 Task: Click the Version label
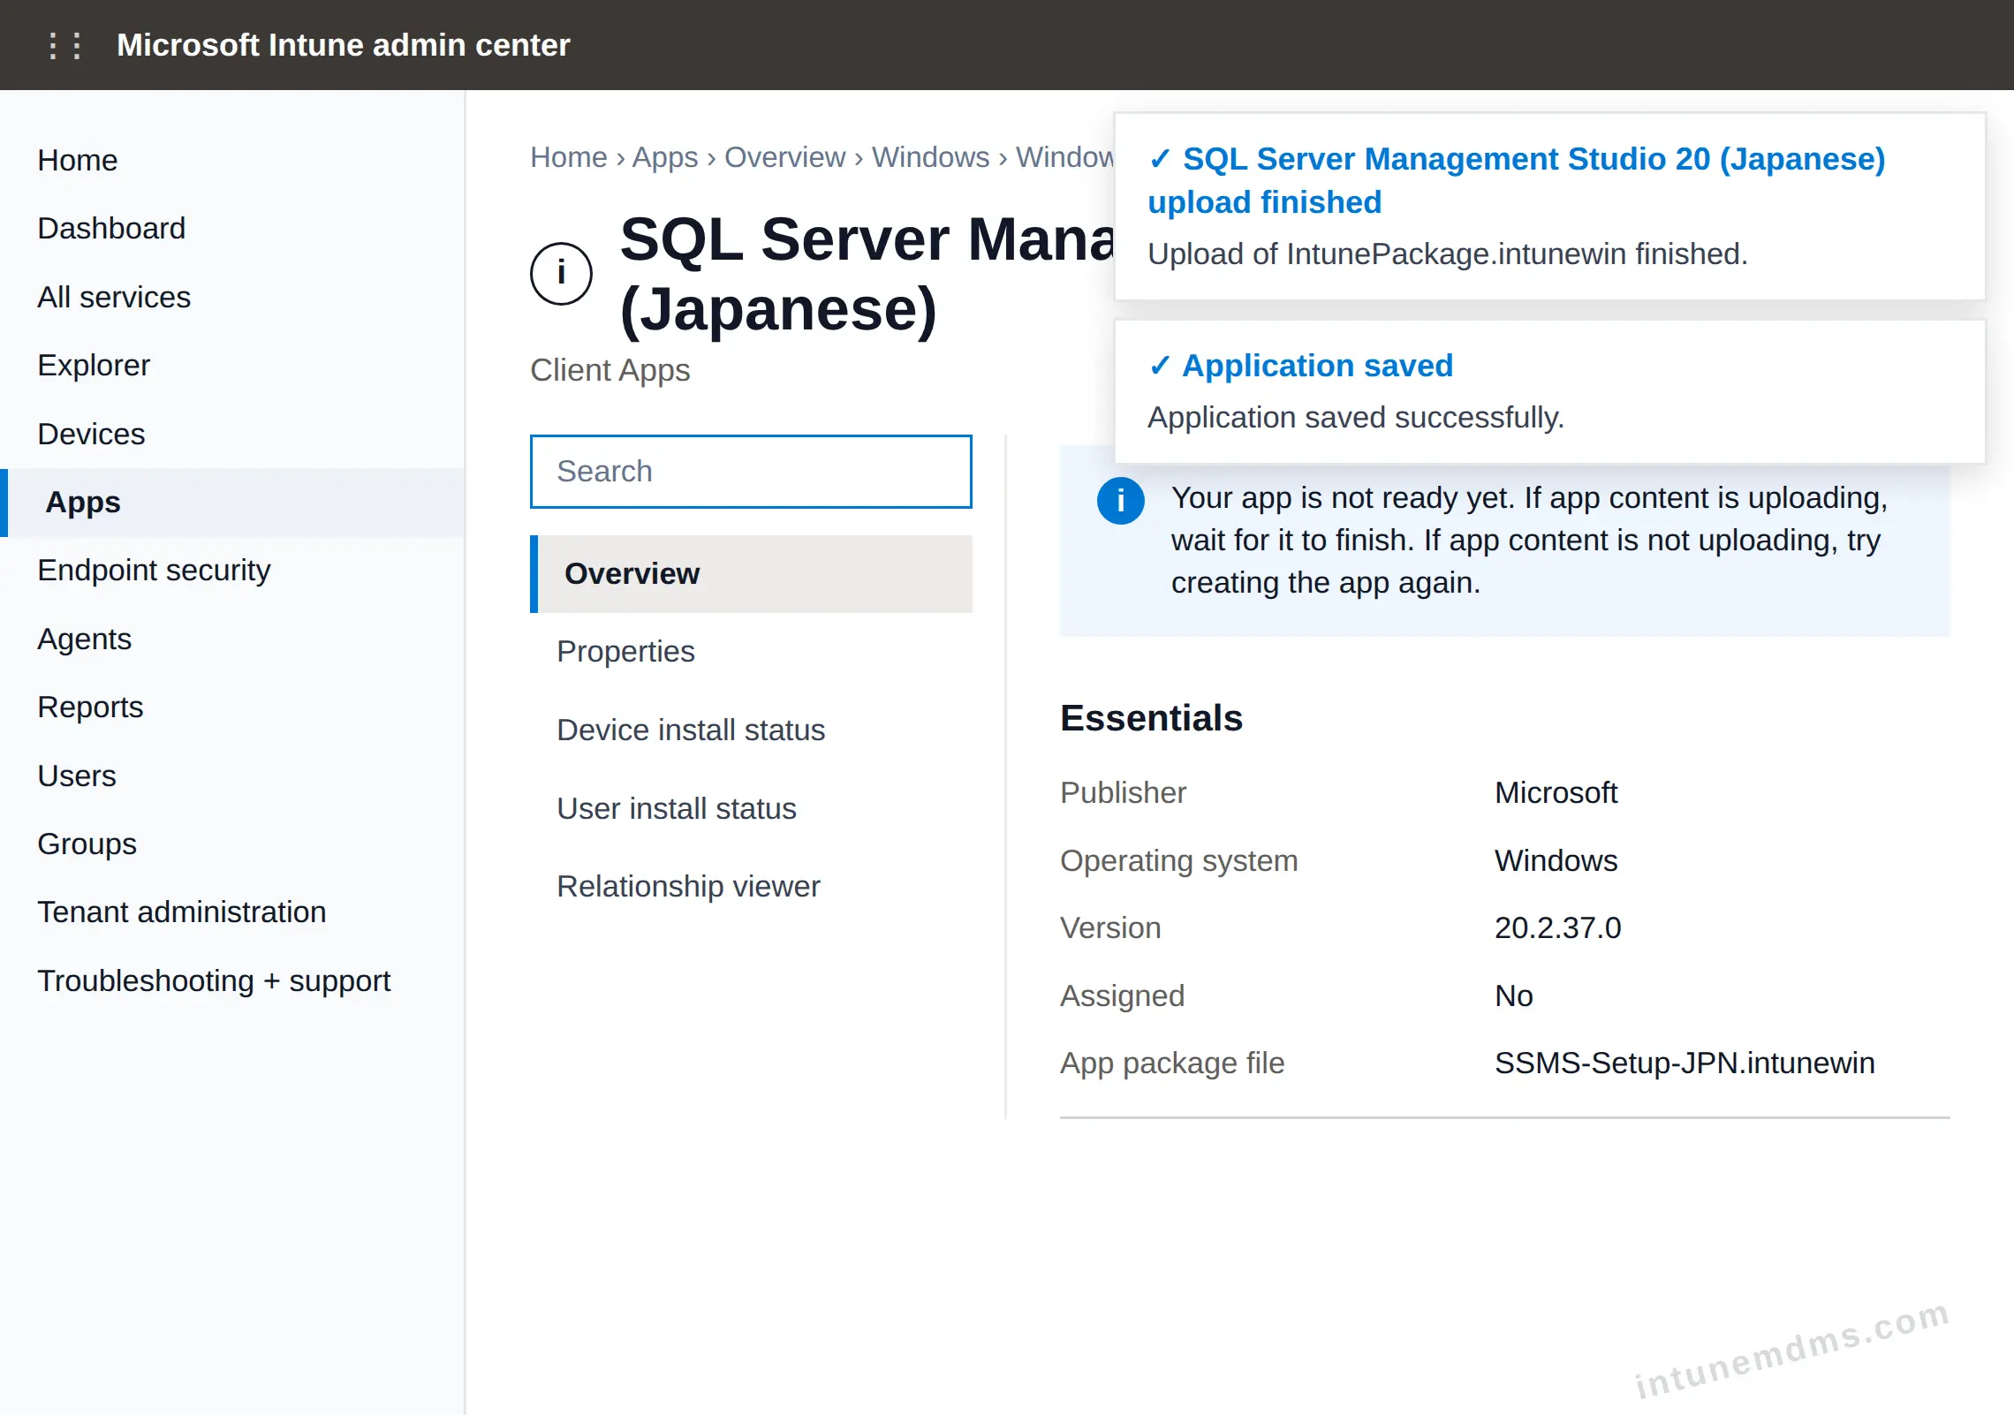1110,927
